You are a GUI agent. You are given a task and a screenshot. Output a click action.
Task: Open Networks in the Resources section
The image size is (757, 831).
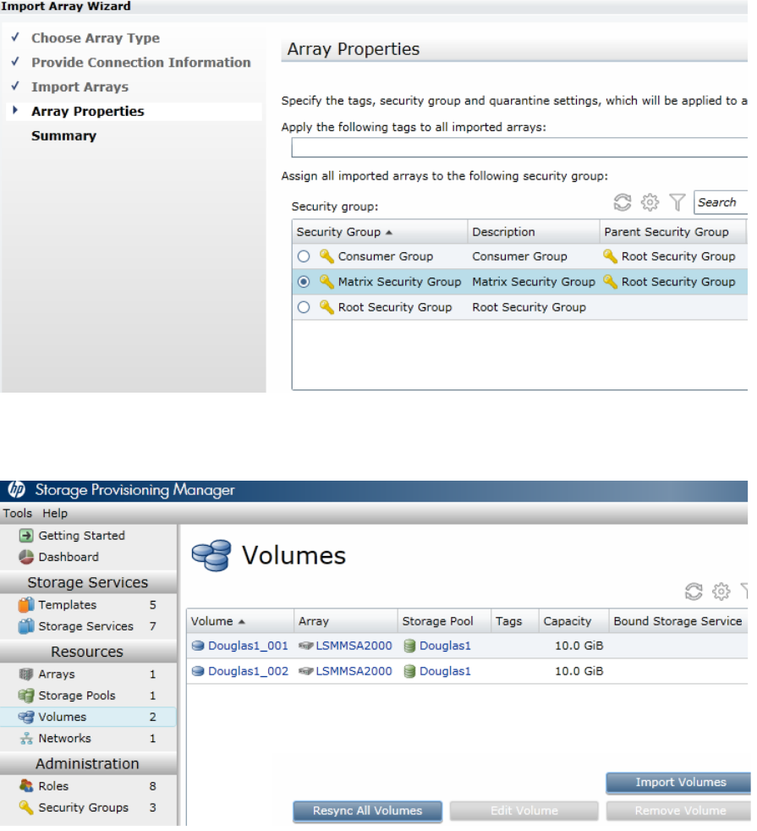(64, 738)
